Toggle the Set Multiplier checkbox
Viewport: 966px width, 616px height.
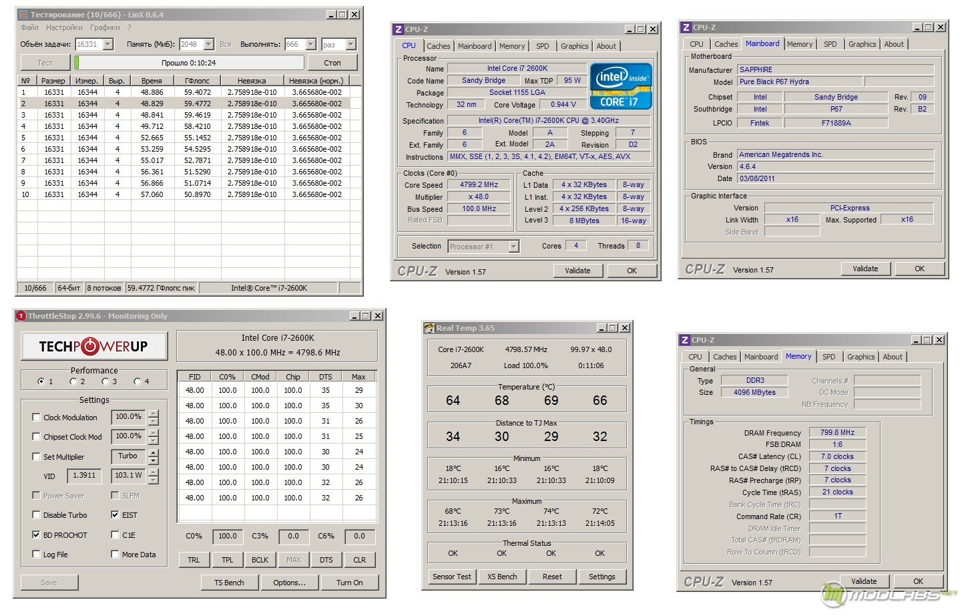click(37, 457)
